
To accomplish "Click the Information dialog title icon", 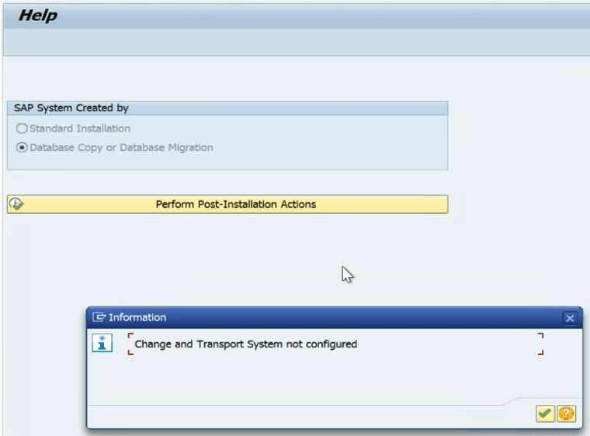I will [99, 317].
